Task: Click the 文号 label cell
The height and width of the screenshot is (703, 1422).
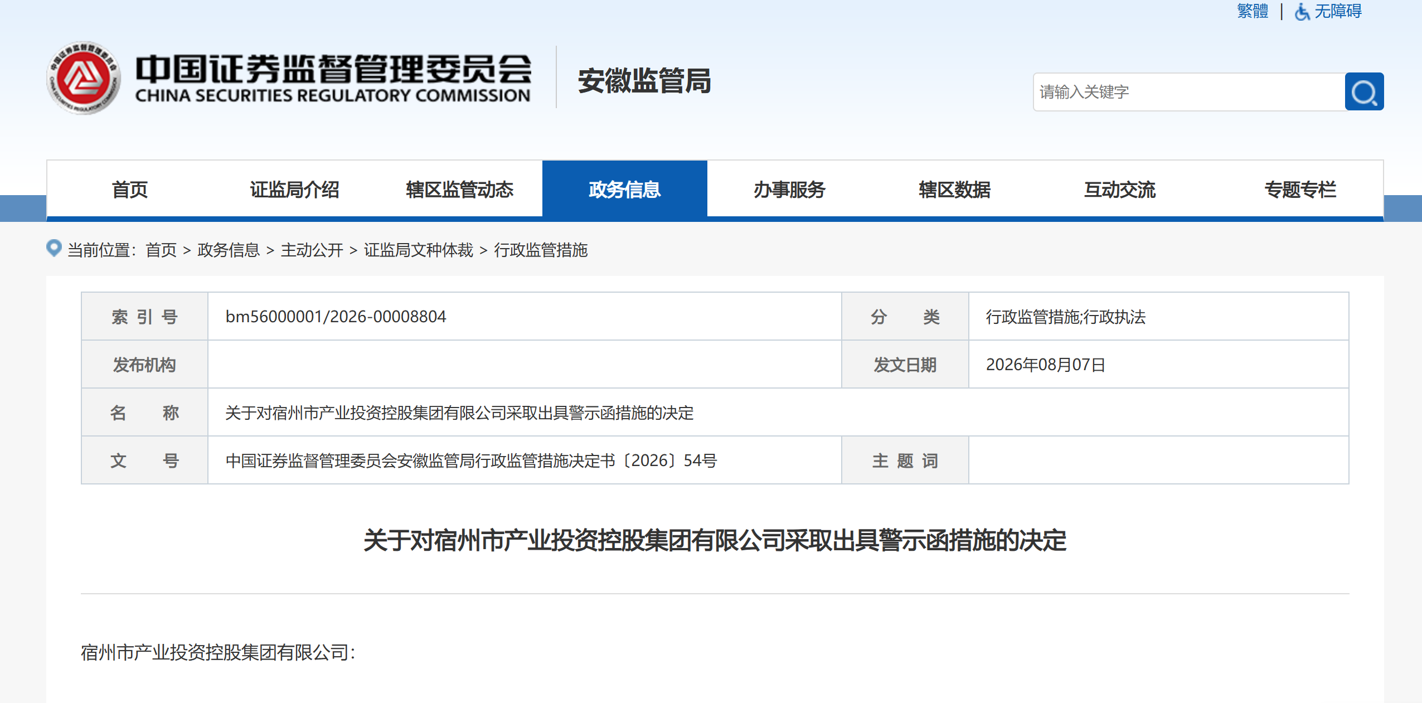Action: tap(144, 460)
